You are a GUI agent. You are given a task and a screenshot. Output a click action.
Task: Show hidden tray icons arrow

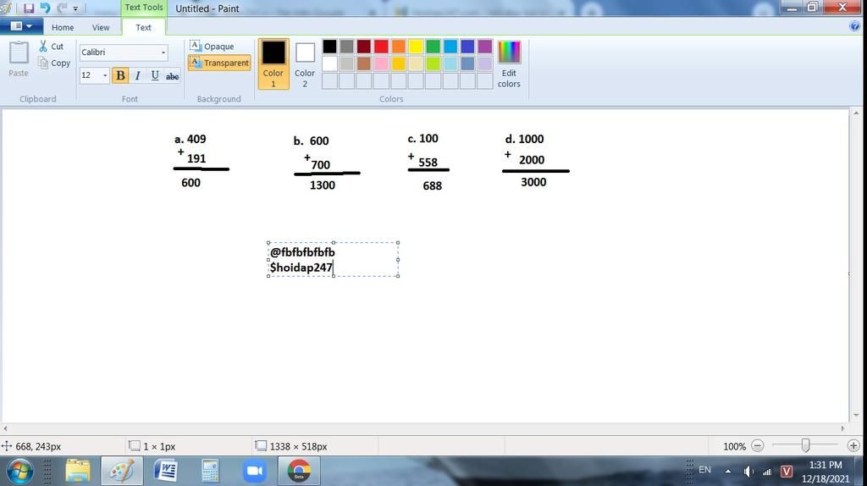[728, 472]
